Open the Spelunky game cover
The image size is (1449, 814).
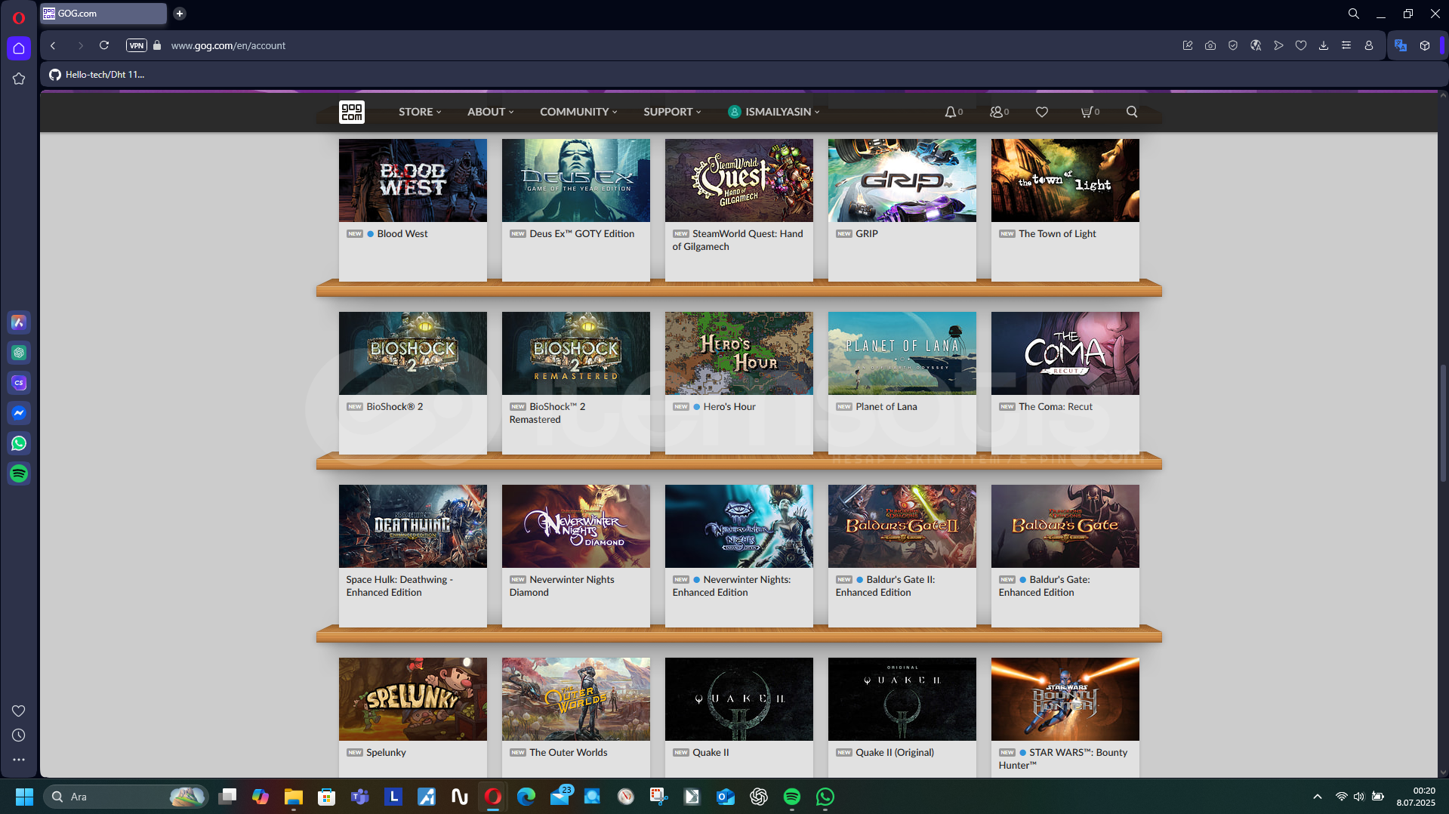point(412,698)
